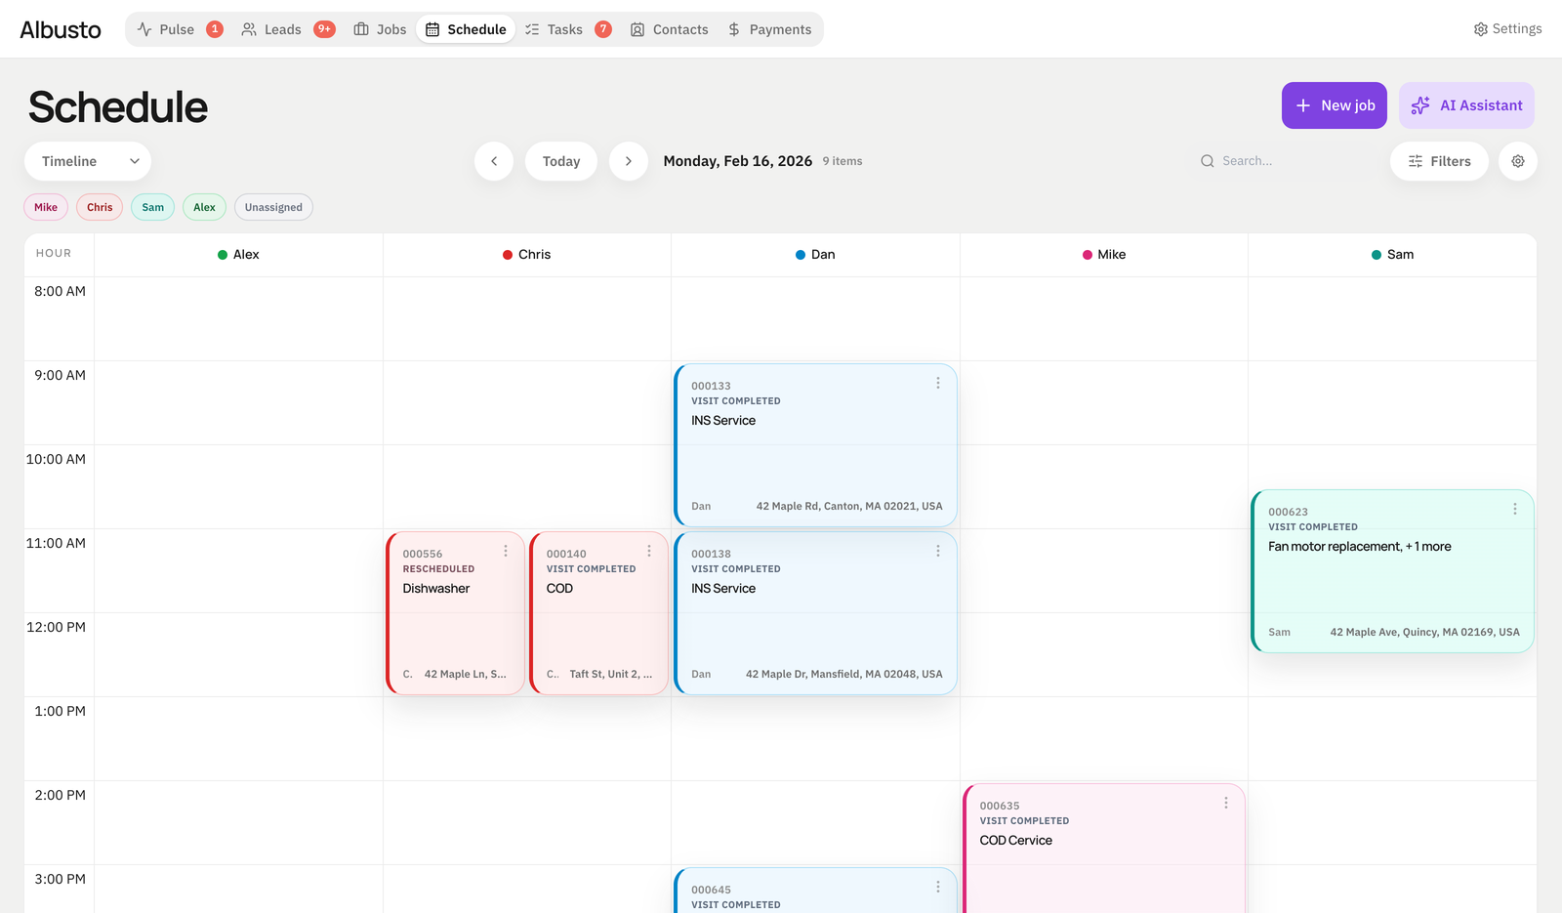
Task: Go to the previous day arrow
Action: pos(494,161)
